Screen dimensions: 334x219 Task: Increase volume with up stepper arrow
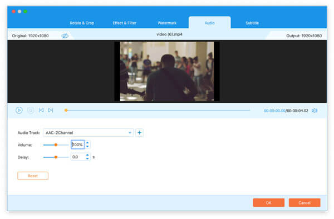click(x=87, y=143)
